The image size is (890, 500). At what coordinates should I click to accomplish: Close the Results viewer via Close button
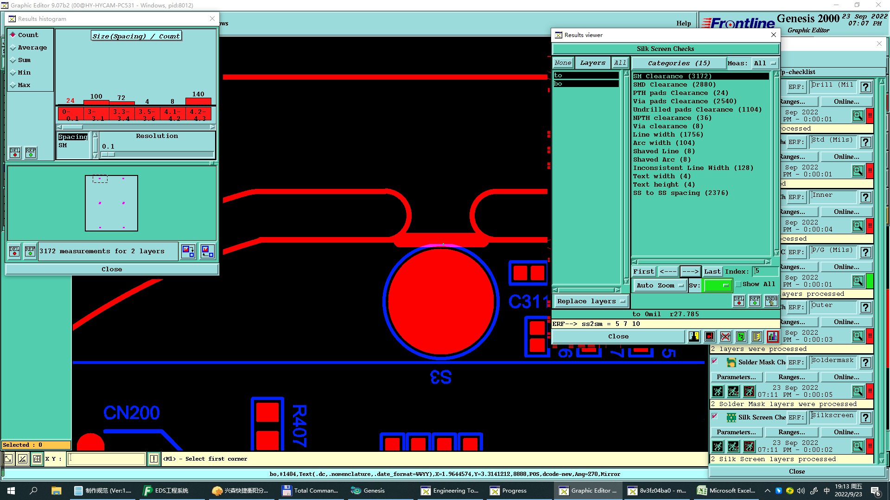(x=618, y=337)
